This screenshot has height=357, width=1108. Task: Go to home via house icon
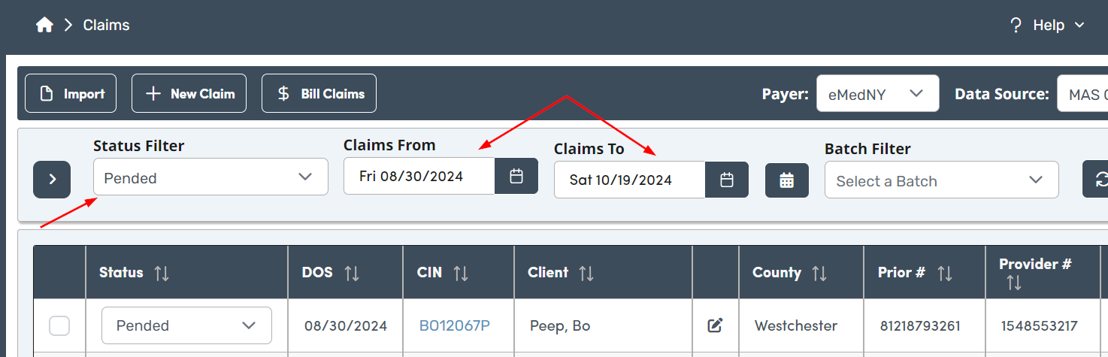pos(44,25)
